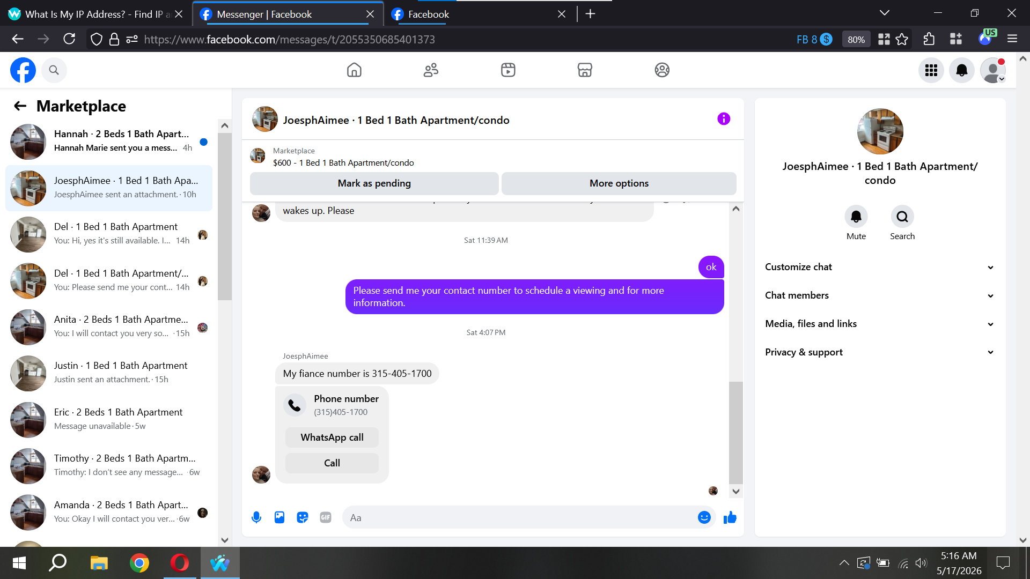
Task: Go to Home feed icon
Action: point(354,70)
